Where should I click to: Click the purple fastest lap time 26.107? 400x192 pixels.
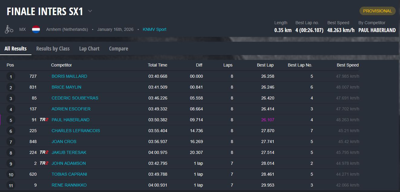point(268,120)
